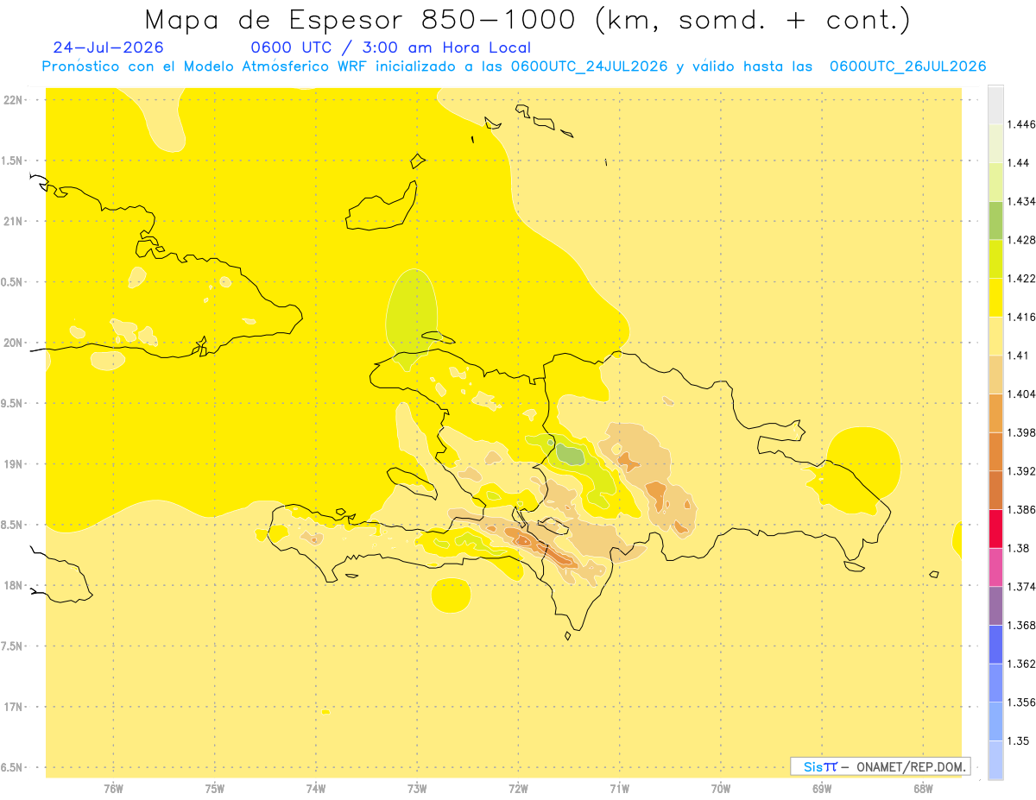Click the '71W' longitude axis label
Image resolution: width=1036 pixels, height=800 pixels.
point(619,789)
